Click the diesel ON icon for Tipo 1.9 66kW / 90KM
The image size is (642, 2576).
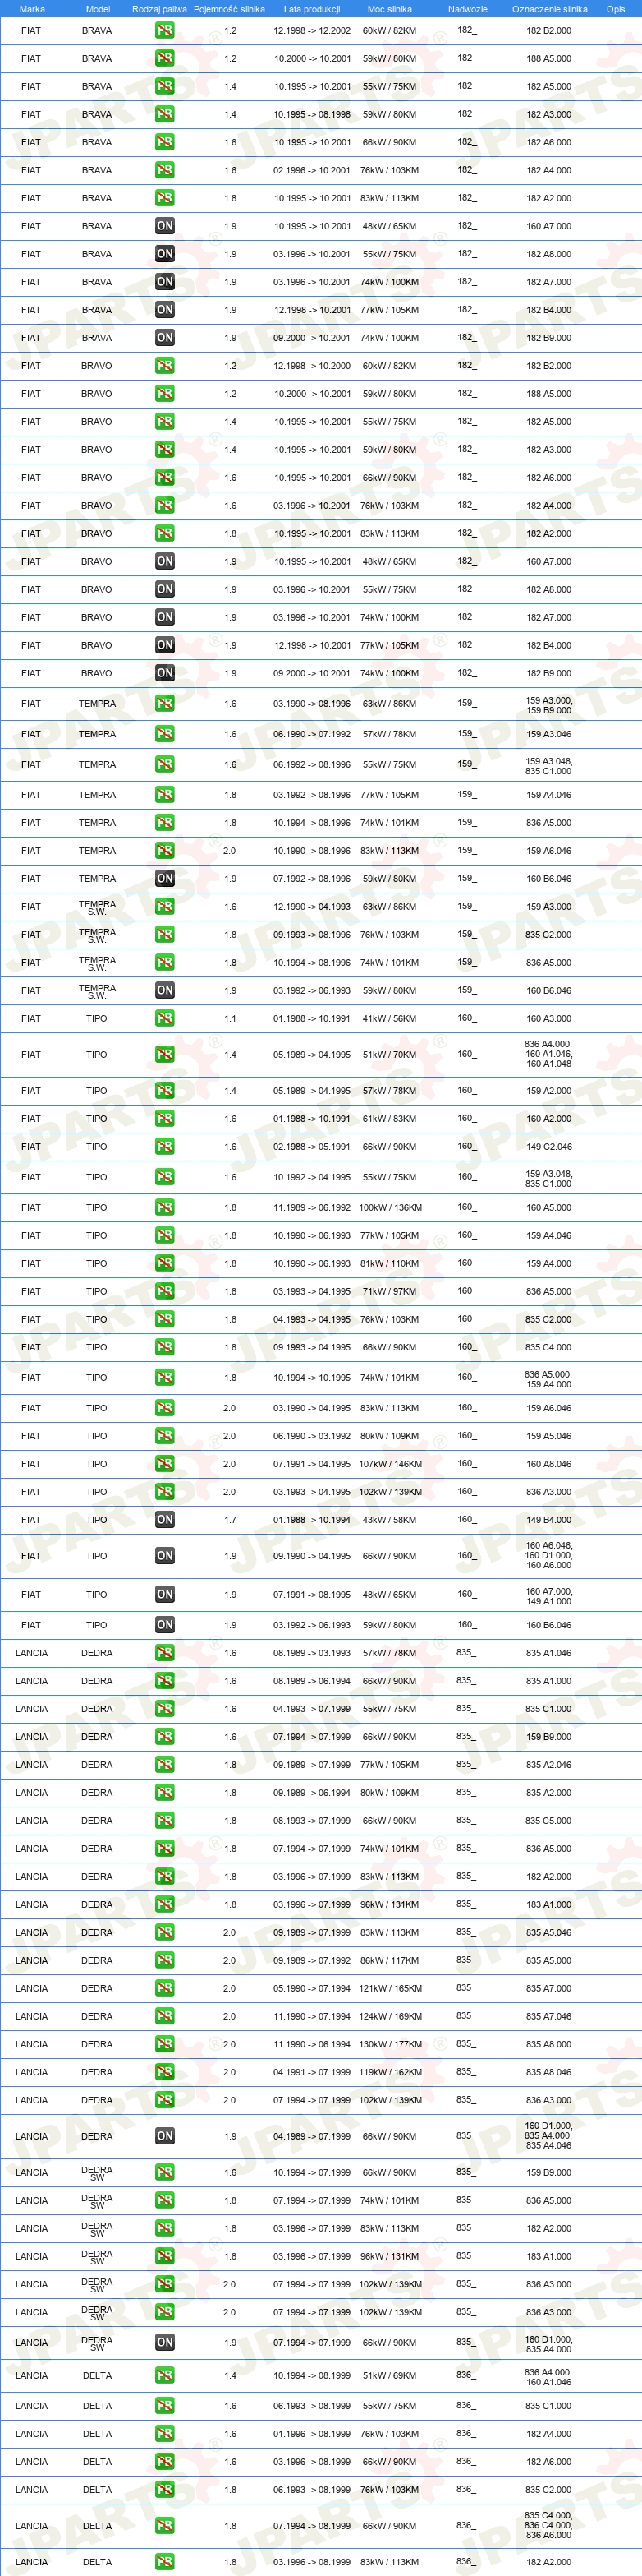click(165, 1556)
